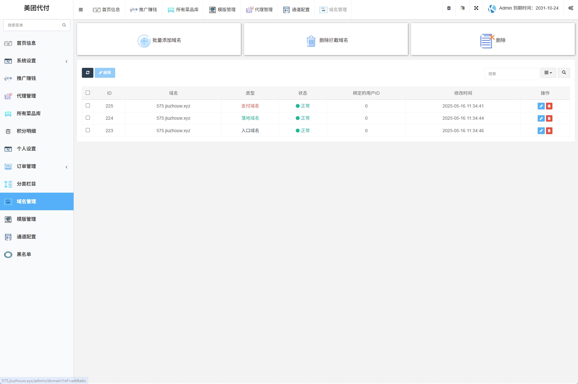Open 黑名单 in the sidebar
The image size is (578, 384).
click(x=24, y=254)
